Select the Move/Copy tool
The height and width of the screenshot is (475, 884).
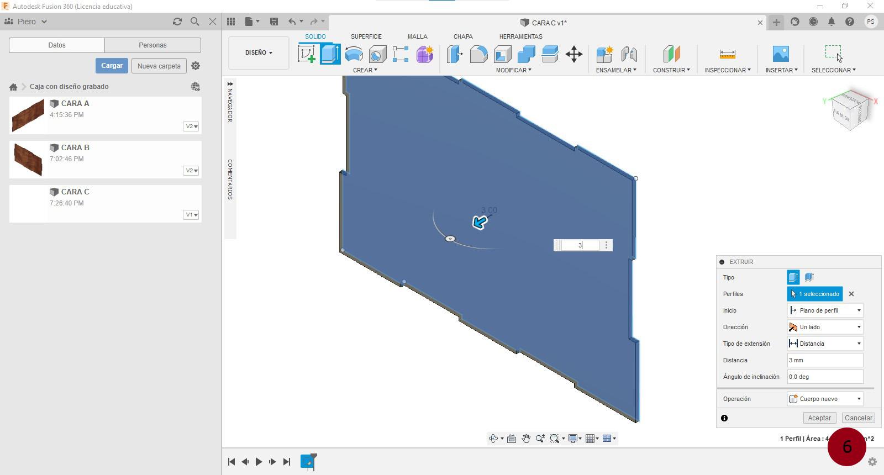(574, 54)
